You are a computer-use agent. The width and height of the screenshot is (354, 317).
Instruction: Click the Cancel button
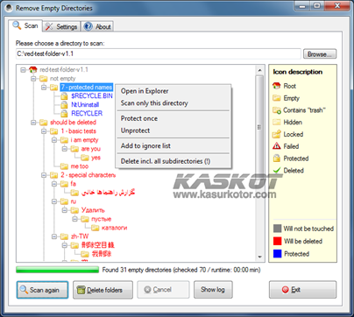[163, 290]
